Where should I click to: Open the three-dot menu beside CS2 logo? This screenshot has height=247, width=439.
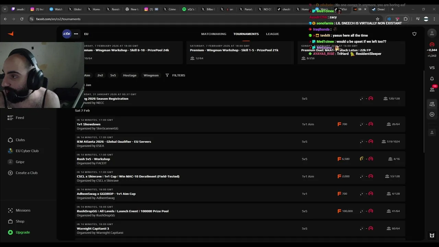tap(76, 34)
